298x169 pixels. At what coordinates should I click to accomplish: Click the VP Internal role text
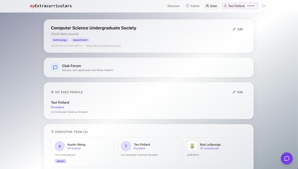point(74,148)
